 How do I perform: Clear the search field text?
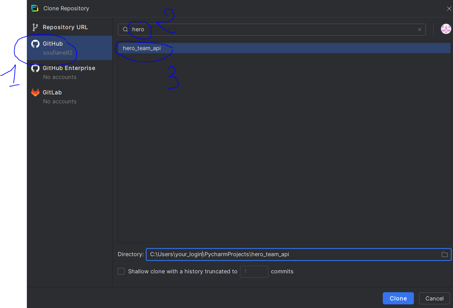(420, 30)
